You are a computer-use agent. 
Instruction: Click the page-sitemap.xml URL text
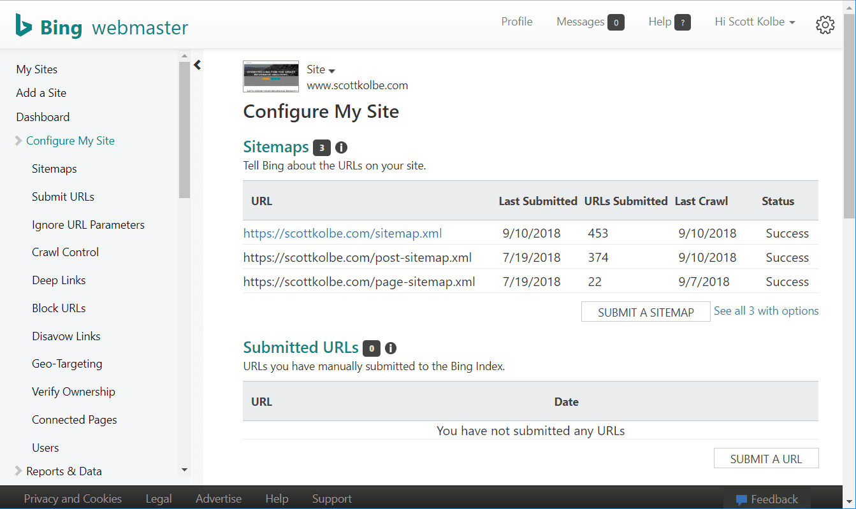(x=359, y=282)
